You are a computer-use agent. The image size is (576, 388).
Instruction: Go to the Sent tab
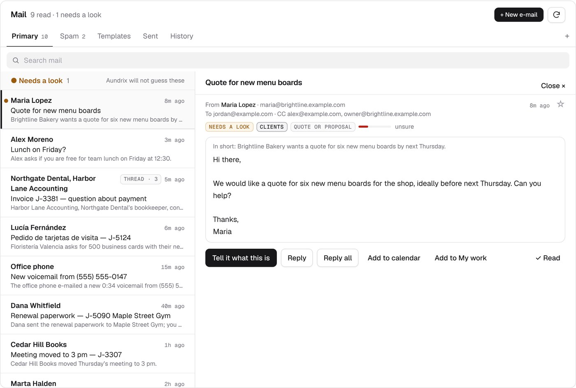150,36
